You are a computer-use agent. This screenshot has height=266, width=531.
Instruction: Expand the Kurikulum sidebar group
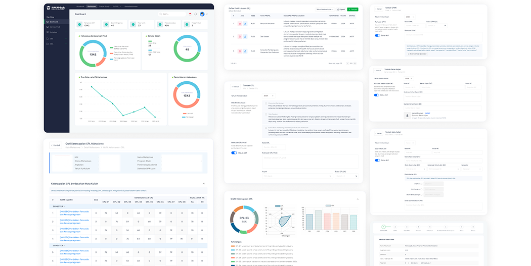[x=57, y=32]
